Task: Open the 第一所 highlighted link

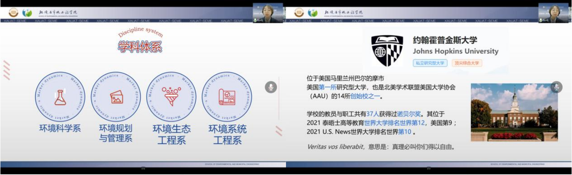Action: tap(327, 88)
